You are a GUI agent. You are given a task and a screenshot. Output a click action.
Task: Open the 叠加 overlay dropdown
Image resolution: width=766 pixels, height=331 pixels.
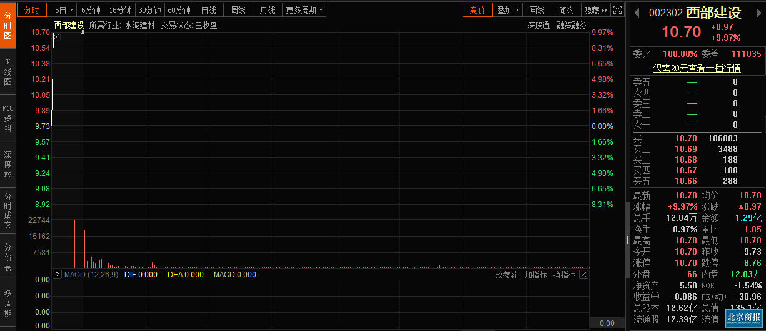508,10
